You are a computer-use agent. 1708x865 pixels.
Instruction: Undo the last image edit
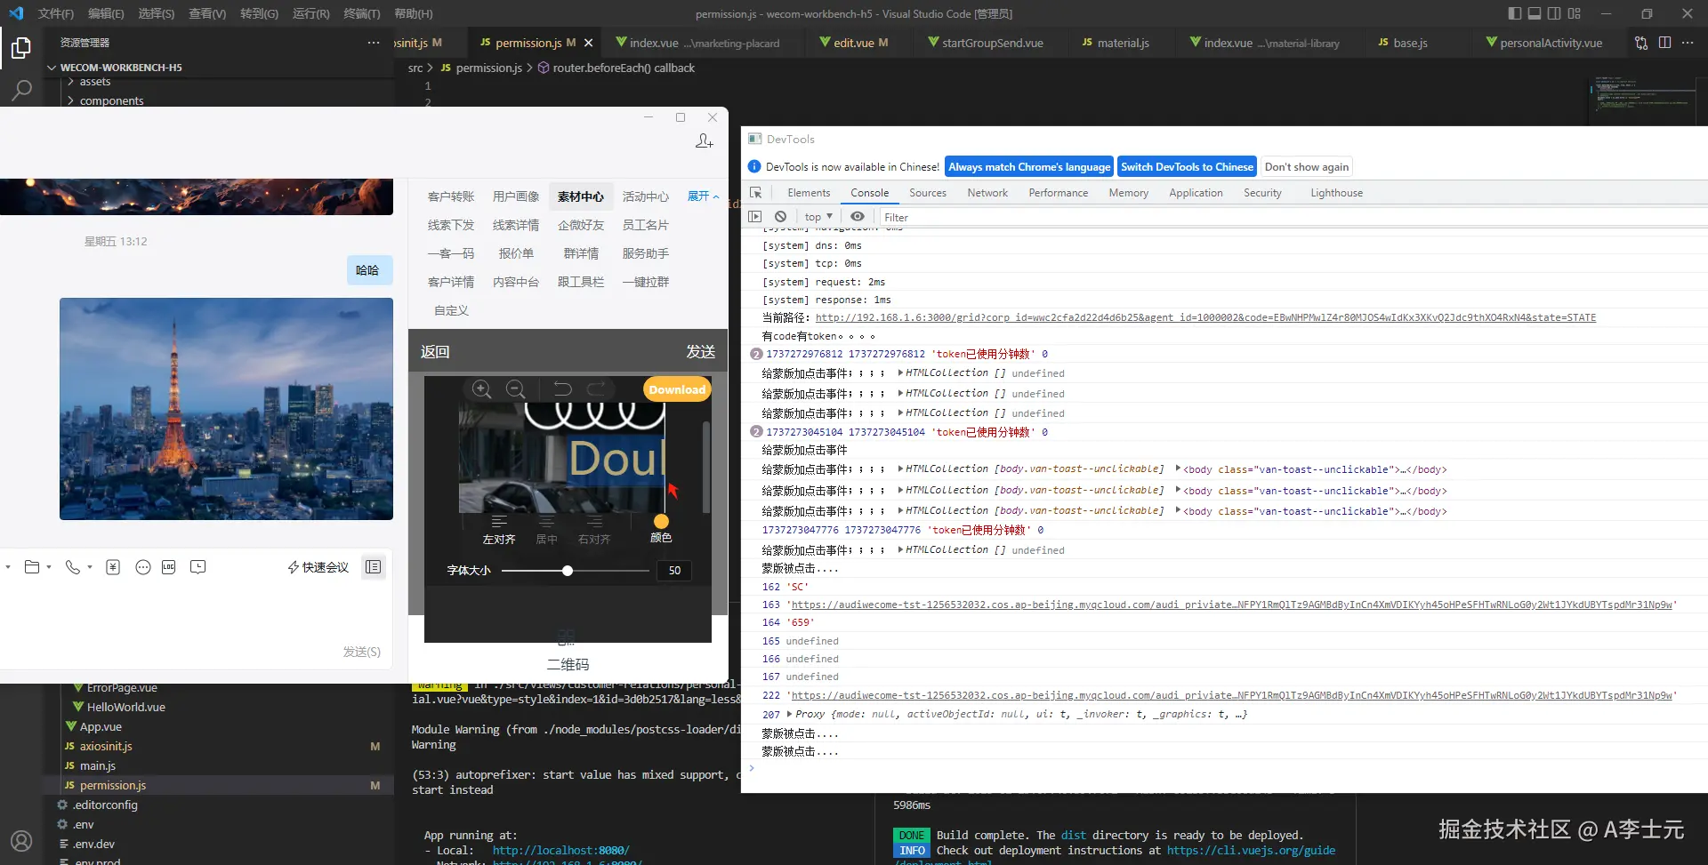562,389
